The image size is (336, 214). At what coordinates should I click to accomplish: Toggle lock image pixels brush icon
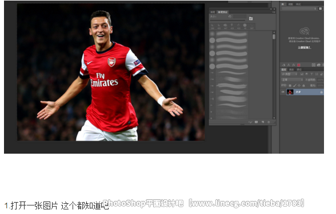(x=295, y=85)
